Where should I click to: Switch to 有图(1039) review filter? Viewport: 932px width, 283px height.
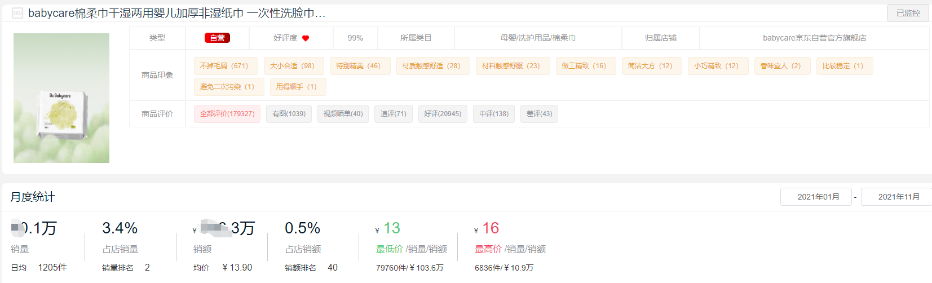coord(289,114)
